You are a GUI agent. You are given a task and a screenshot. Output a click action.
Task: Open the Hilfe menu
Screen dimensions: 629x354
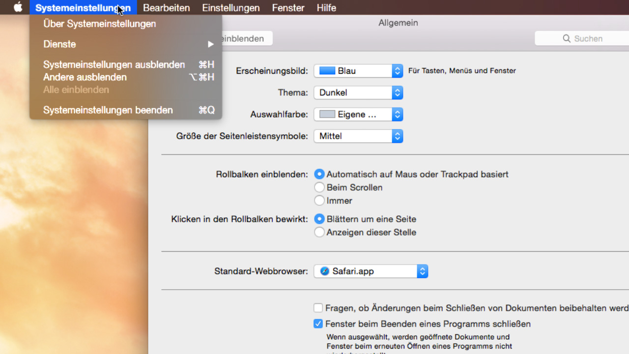tap(326, 7)
